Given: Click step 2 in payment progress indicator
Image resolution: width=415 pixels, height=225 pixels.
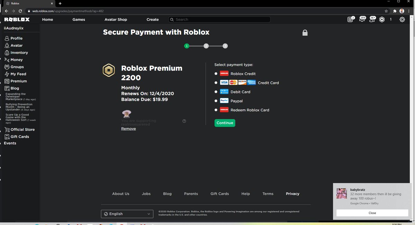Looking at the screenshot, I should tap(206, 46).
